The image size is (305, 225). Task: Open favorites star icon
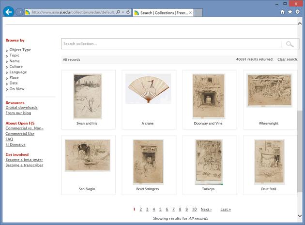(x=290, y=12)
